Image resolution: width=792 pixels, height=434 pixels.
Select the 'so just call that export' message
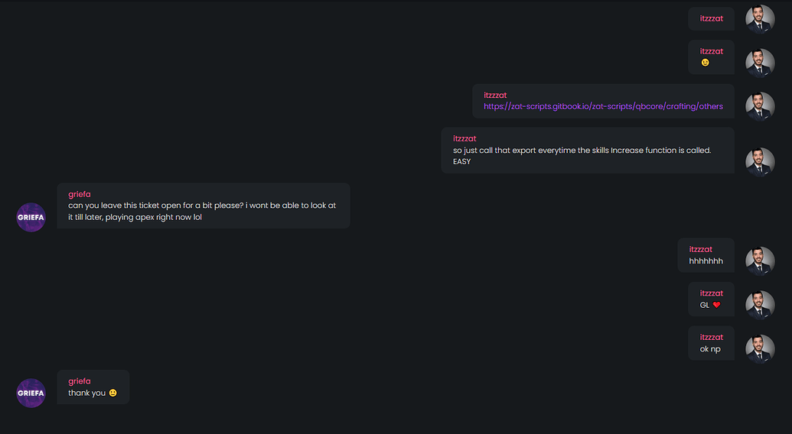(588, 151)
